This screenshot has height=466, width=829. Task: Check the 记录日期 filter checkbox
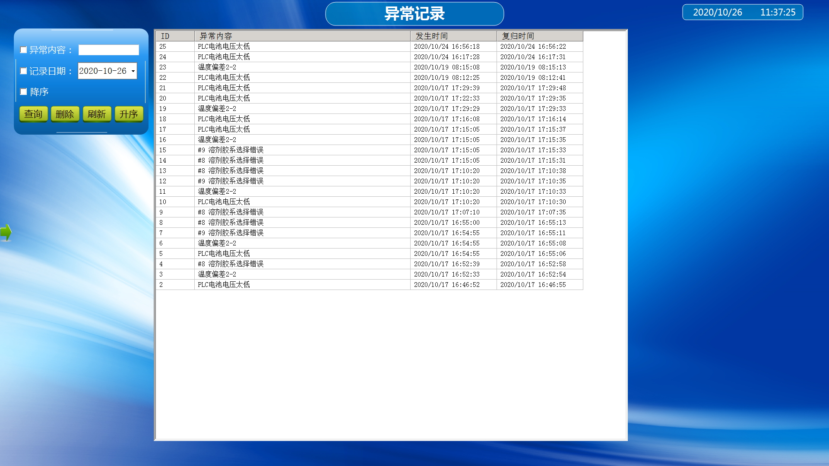tap(24, 71)
